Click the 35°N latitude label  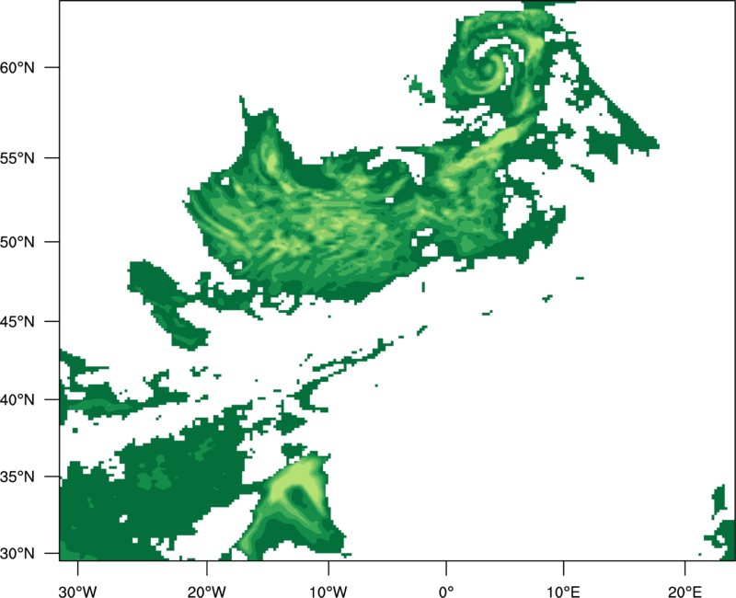click(17, 477)
